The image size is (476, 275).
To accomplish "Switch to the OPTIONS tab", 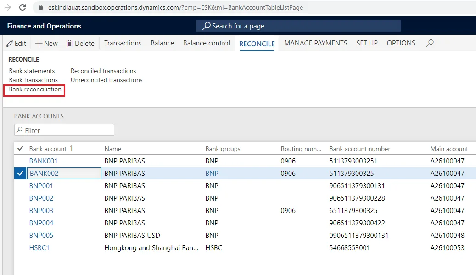I will tap(401, 43).
